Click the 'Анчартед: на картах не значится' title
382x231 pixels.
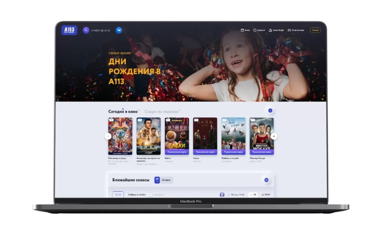[148, 159]
